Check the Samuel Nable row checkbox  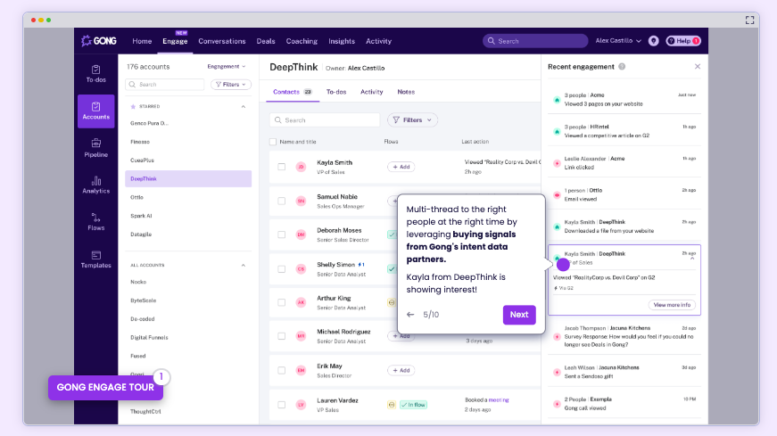click(x=282, y=201)
